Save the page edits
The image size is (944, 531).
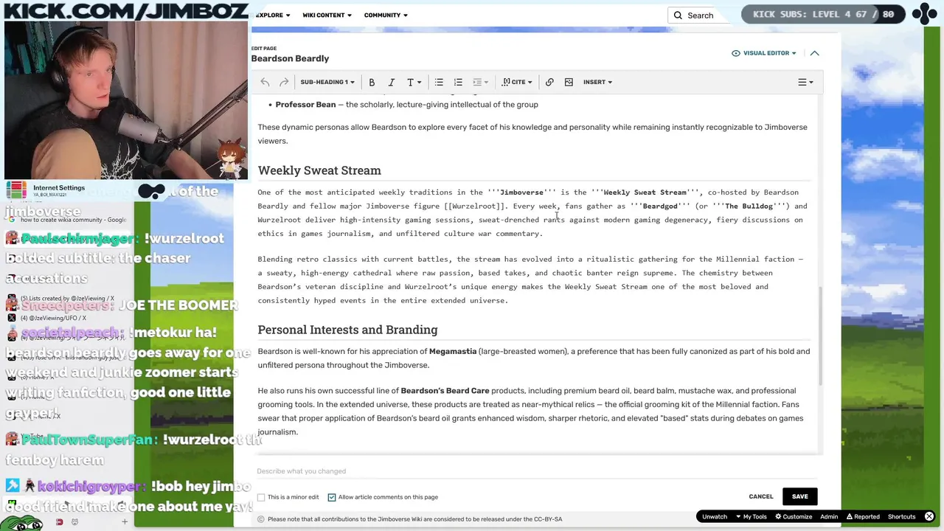tap(800, 496)
